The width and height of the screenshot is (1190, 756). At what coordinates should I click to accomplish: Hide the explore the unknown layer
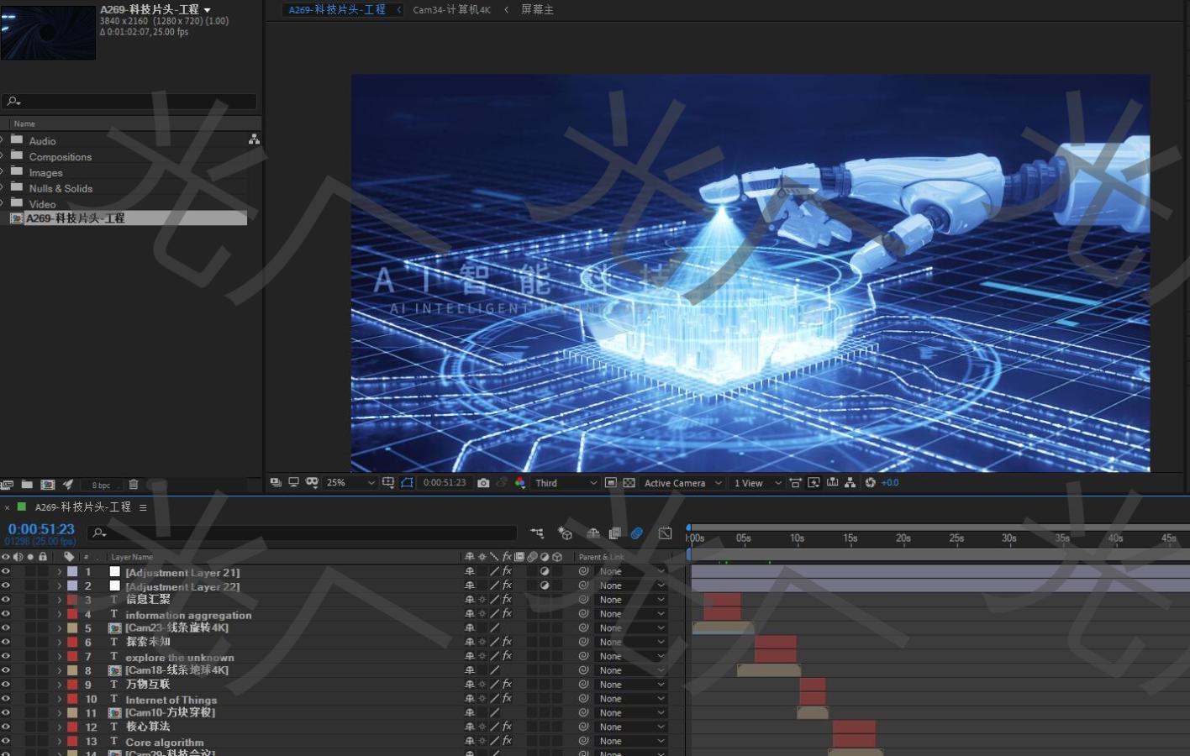5,656
